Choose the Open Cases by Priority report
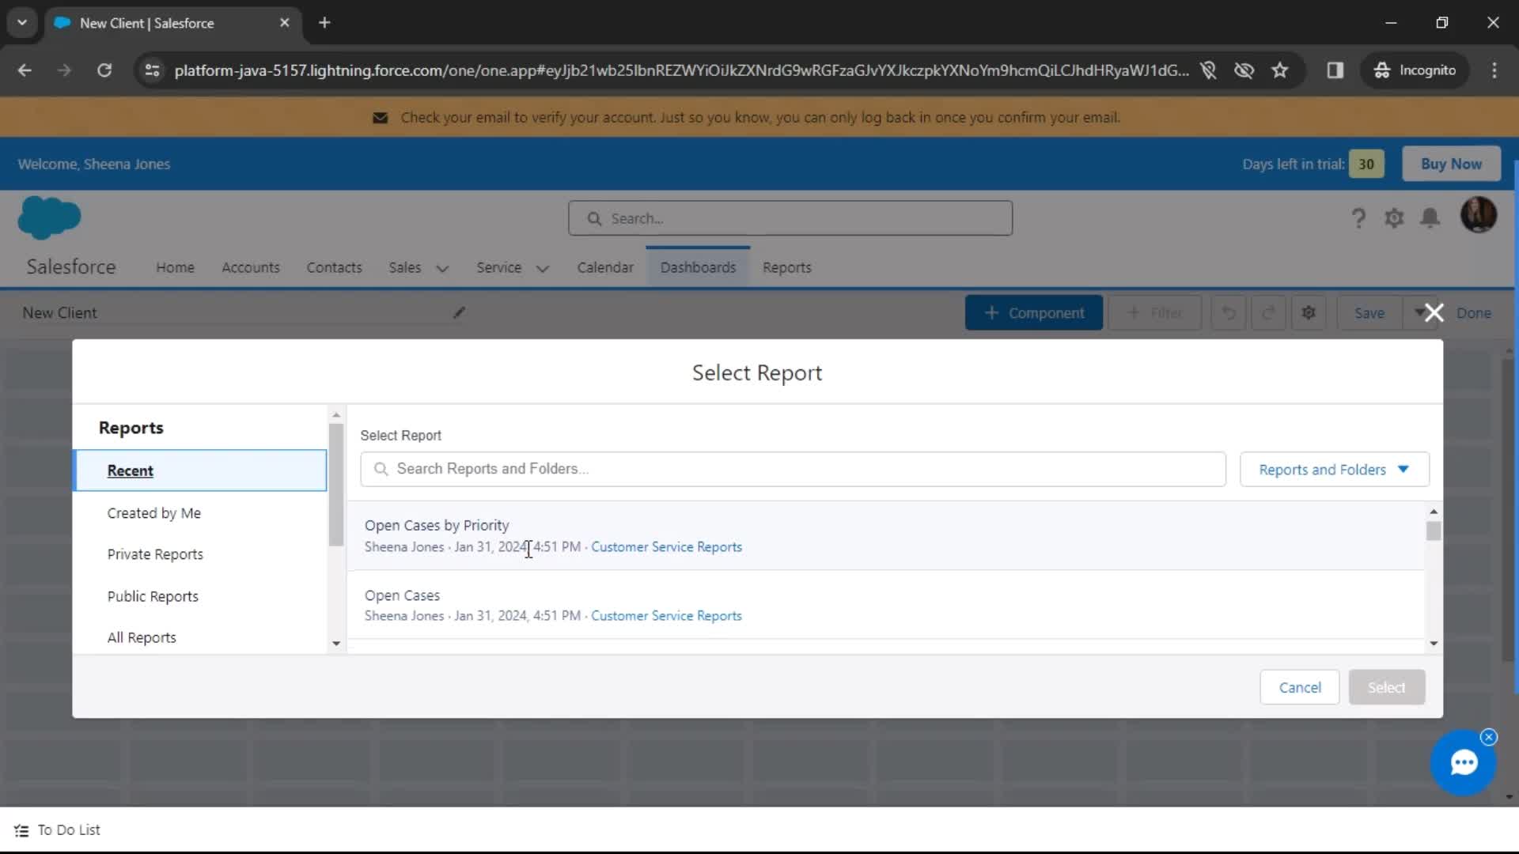Viewport: 1519px width, 854px height. point(885,536)
